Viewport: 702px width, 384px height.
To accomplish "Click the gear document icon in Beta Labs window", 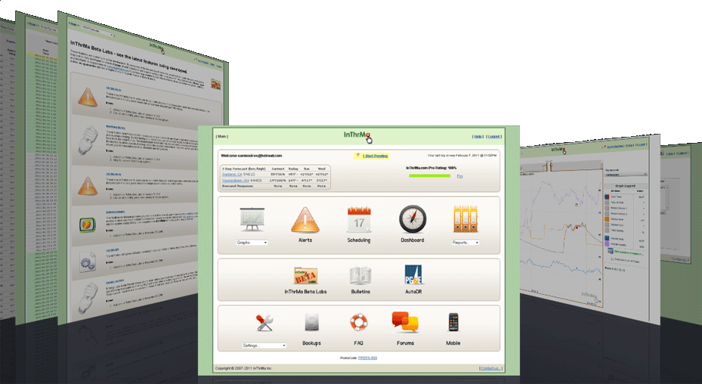I will pyautogui.click(x=88, y=262).
